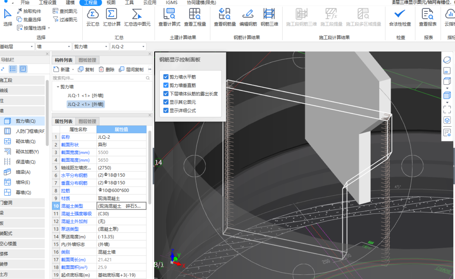
Task: Click the navigation bar vertical scrollbar
Action: (47, 112)
